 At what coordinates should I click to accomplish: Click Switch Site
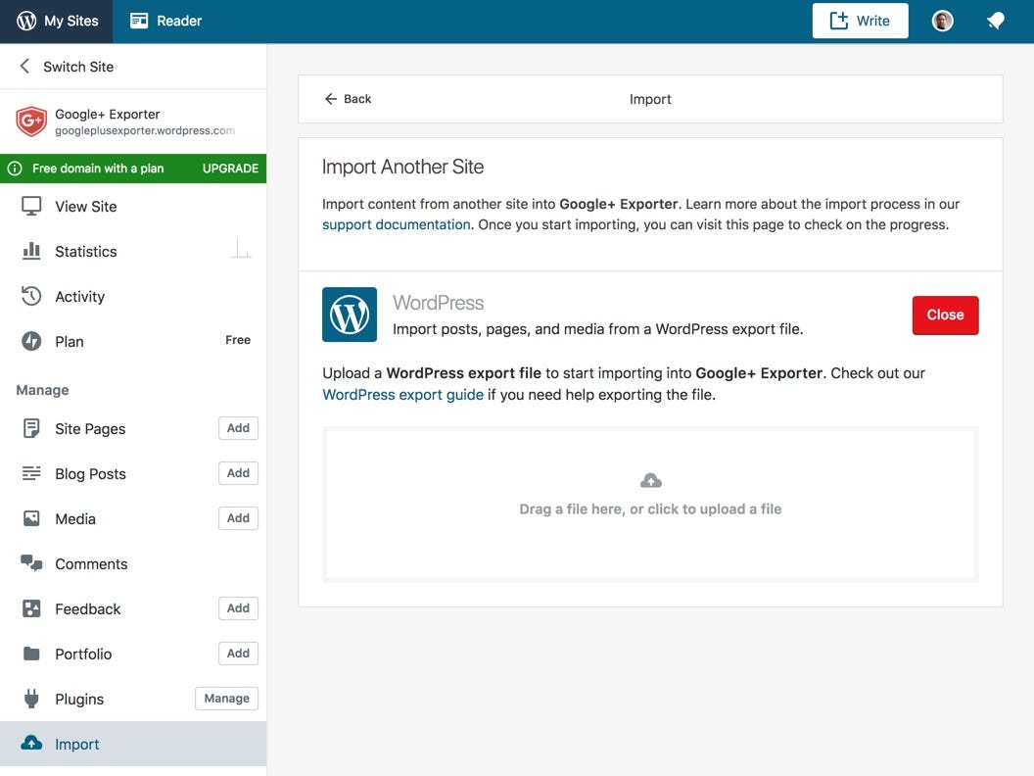pos(78,67)
